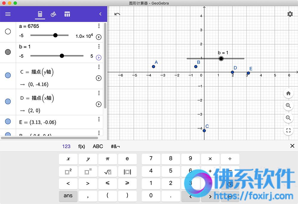Click slider a track in algebra panel
This screenshot has width=298, height=204.
point(49,35)
